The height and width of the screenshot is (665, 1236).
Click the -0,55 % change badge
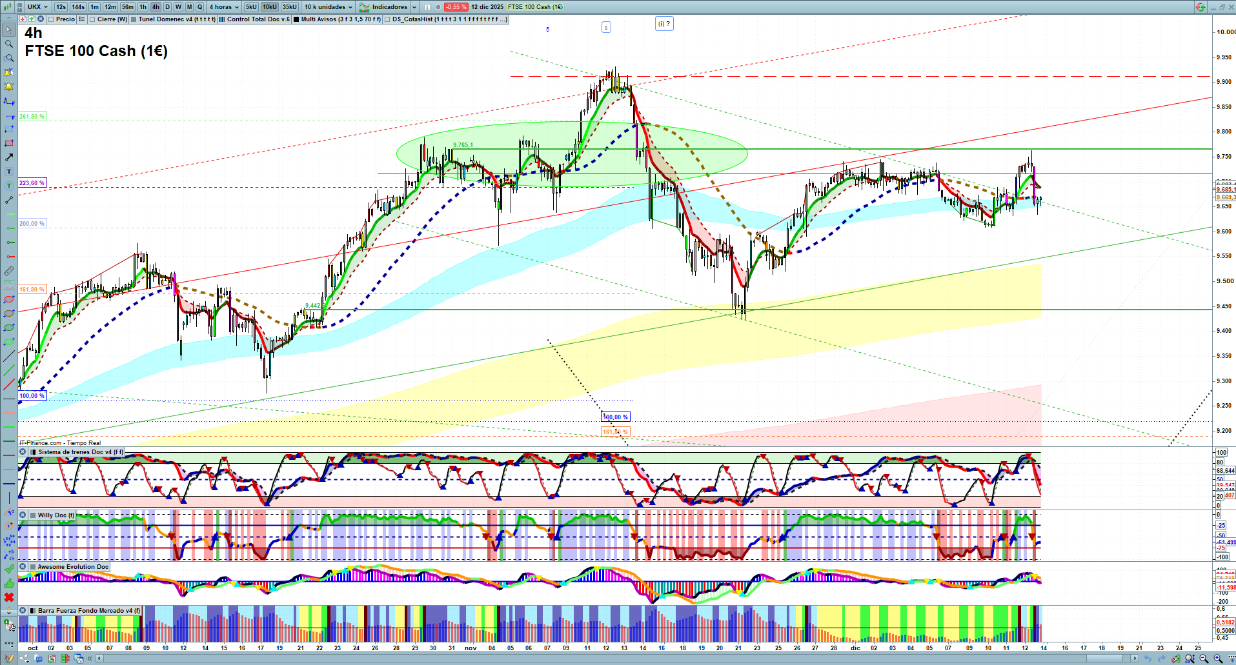click(456, 7)
